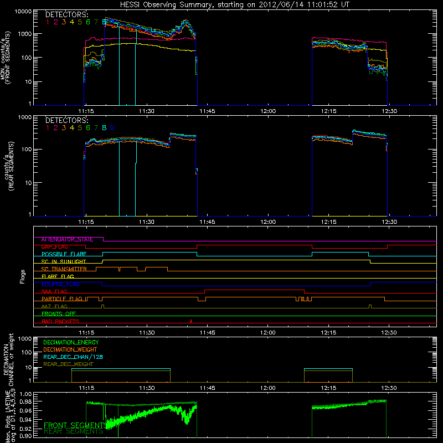Click the 0.98 value on livetime axis
The image size is (443, 443).
[x=26, y=401]
